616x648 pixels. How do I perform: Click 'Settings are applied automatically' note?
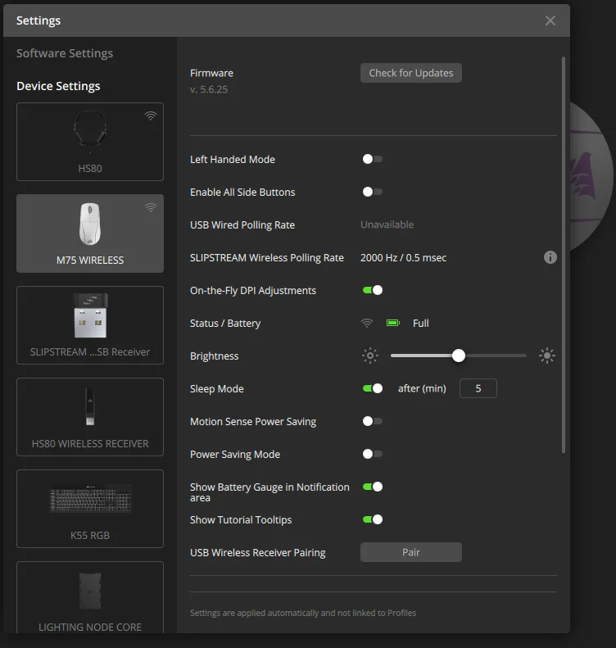point(303,613)
